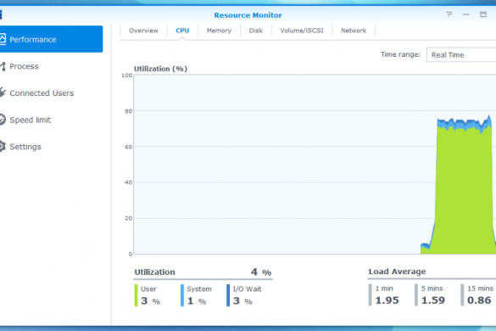Select the CPU tab

click(x=182, y=31)
